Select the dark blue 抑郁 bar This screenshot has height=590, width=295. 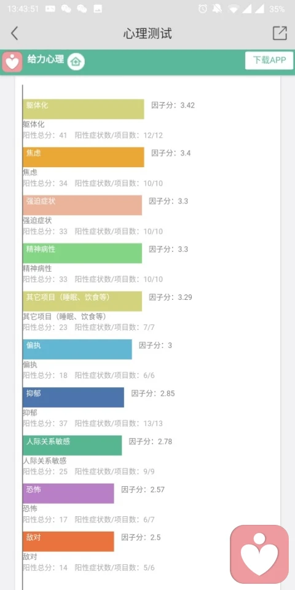(73, 397)
